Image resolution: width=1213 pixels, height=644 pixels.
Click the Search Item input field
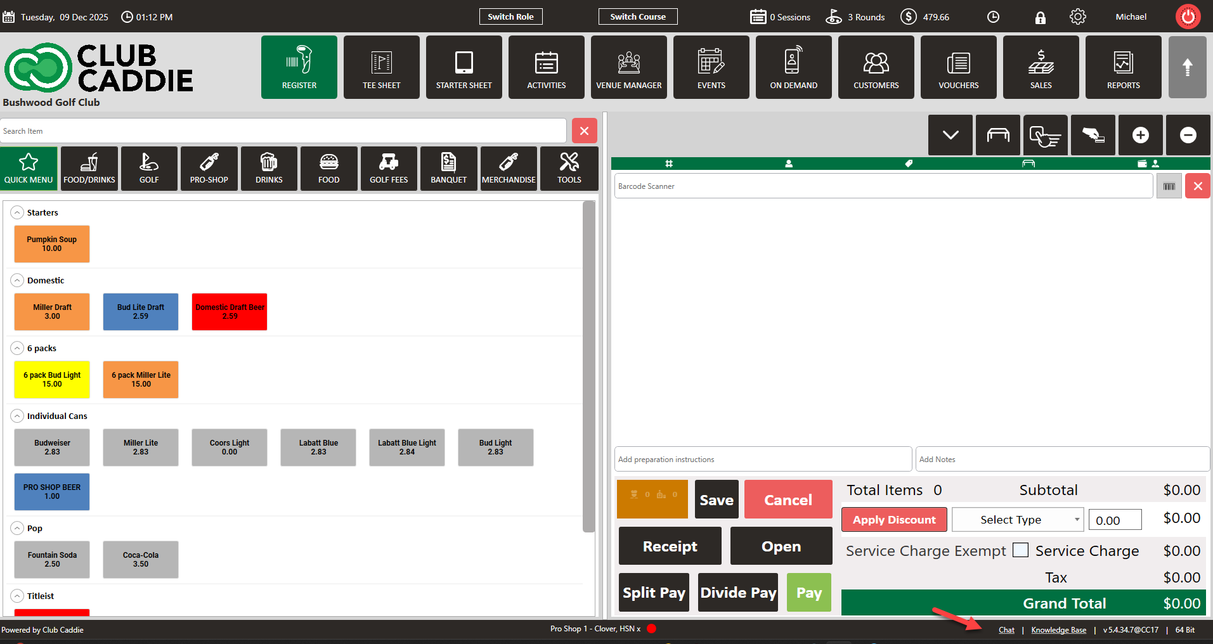coord(283,131)
